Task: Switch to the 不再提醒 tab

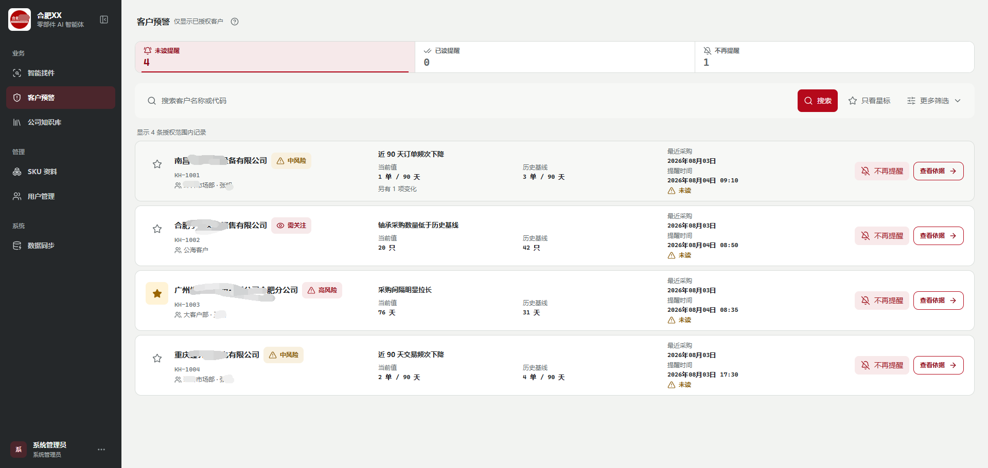Action: 834,57
